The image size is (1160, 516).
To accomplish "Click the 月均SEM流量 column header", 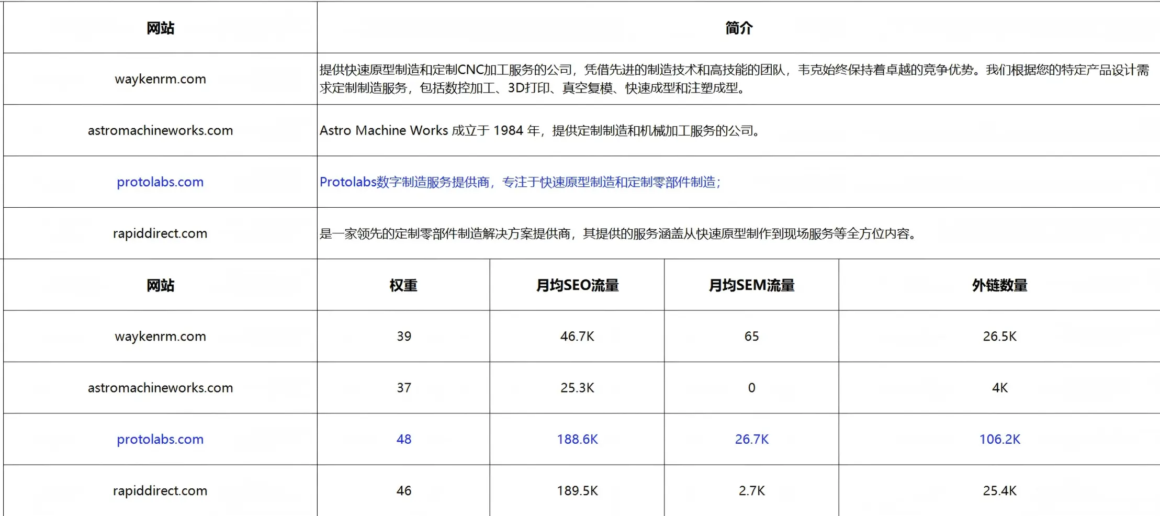I will tap(751, 285).
